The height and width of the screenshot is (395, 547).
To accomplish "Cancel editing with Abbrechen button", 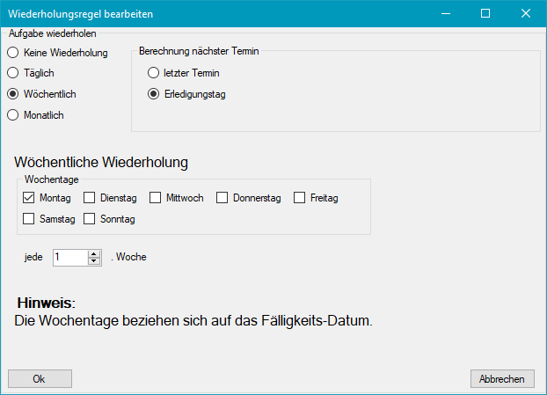I will (x=502, y=379).
